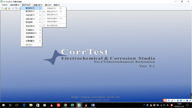Viewport: 192px width, 108px height.
Task: Open NetEase Music red taskbar icon
Action: 58,105
